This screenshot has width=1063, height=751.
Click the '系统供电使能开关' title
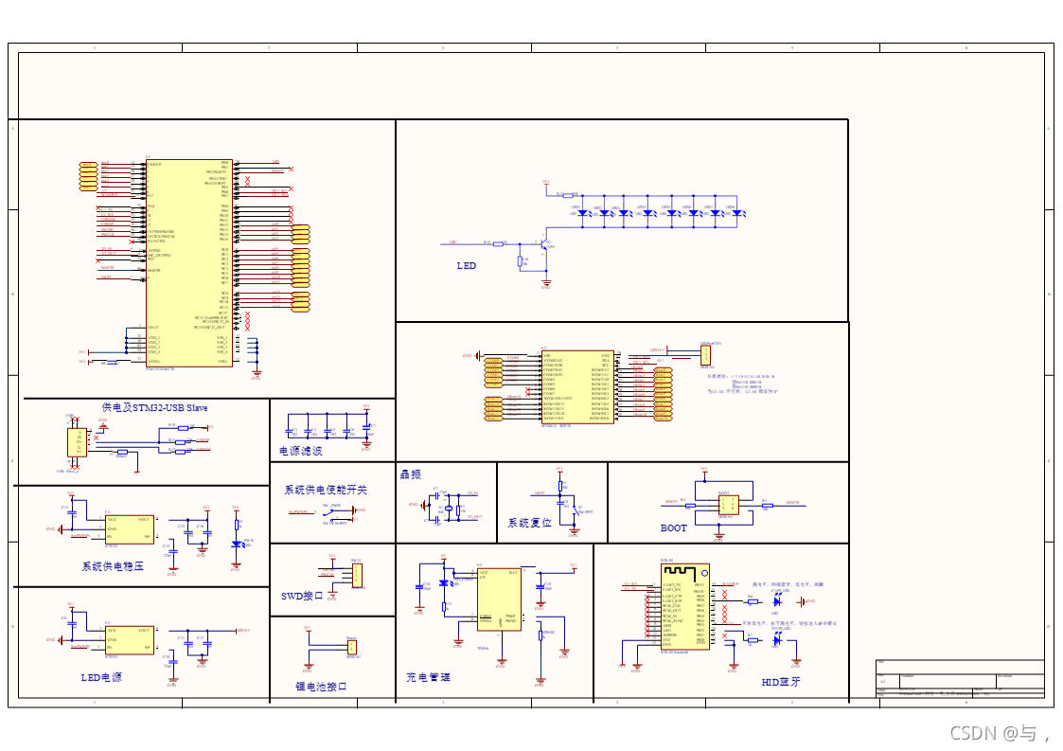[326, 490]
